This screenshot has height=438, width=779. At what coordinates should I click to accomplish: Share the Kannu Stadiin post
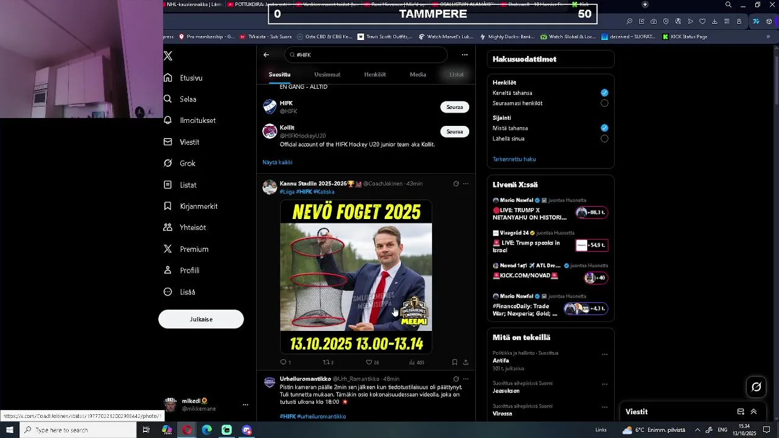click(x=466, y=362)
